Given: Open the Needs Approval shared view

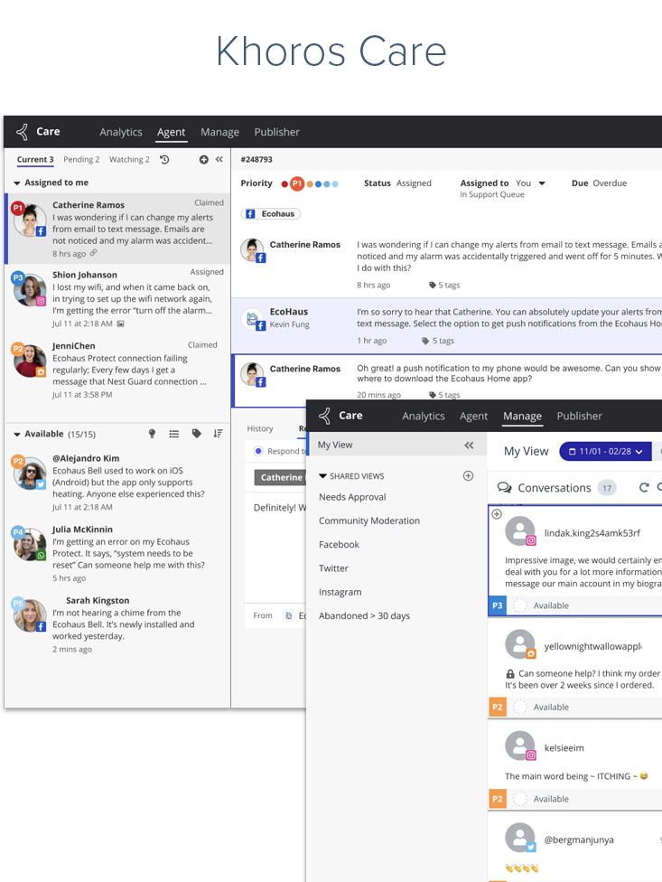Looking at the screenshot, I should pyautogui.click(x=352, y=497).
